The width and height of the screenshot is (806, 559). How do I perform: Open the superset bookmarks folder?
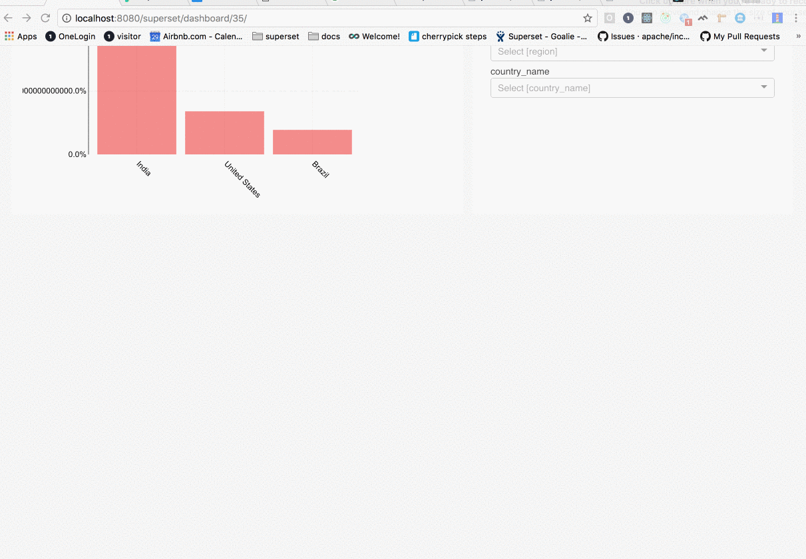(x=276, y=37)
